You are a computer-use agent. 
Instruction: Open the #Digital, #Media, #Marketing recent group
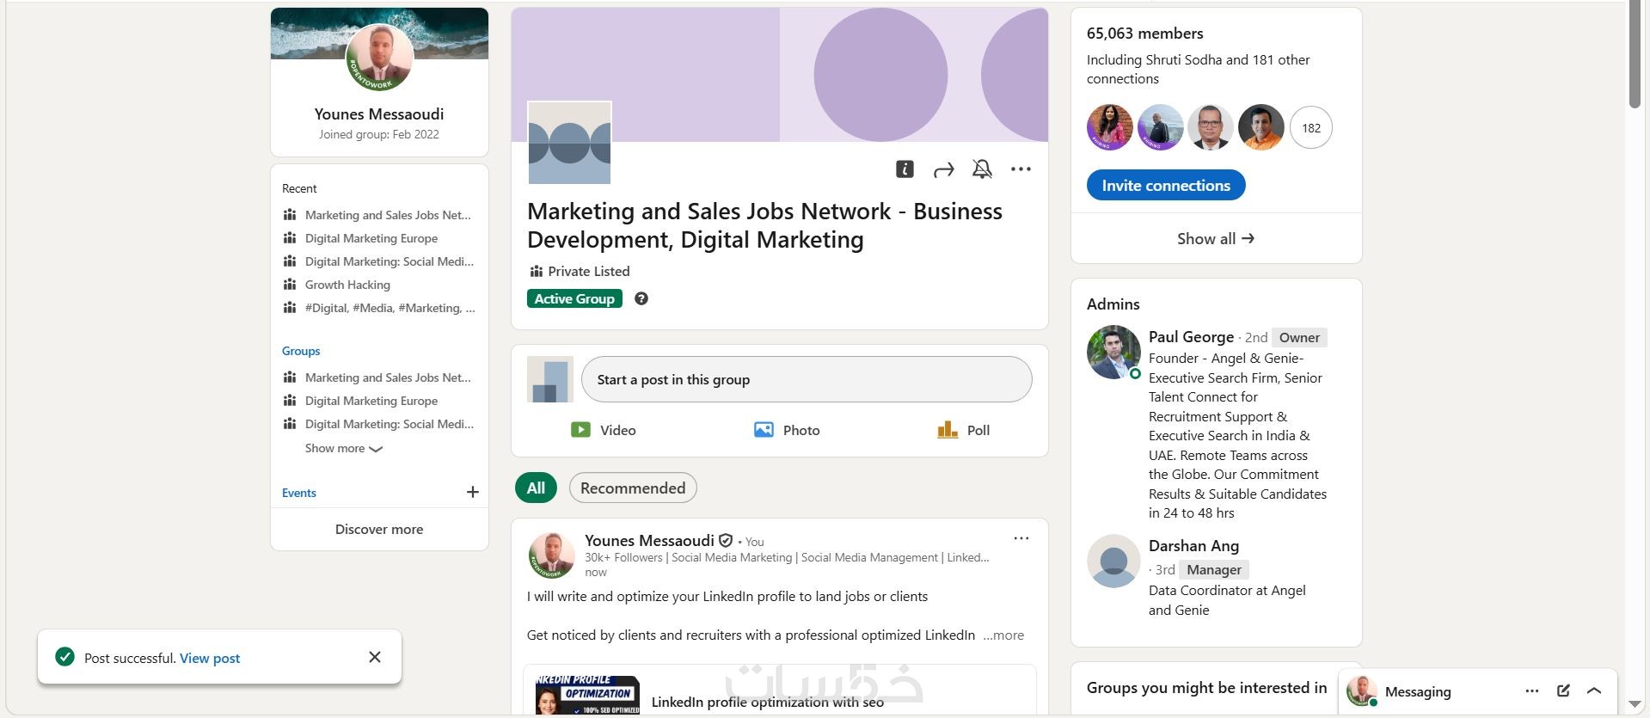(x=389, y=308)
